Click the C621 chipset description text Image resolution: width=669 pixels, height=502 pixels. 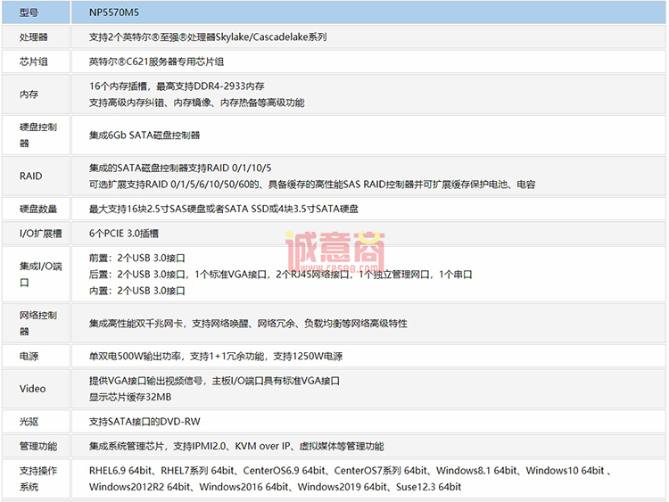point(156,62)
